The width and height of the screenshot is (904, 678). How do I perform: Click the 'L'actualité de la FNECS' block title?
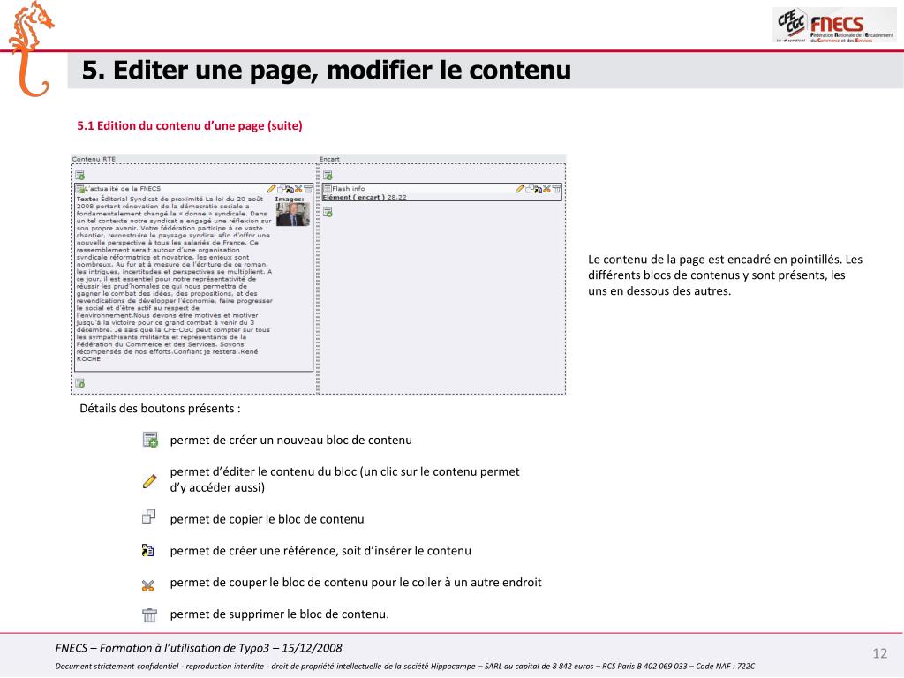click(x=122, y=189)
